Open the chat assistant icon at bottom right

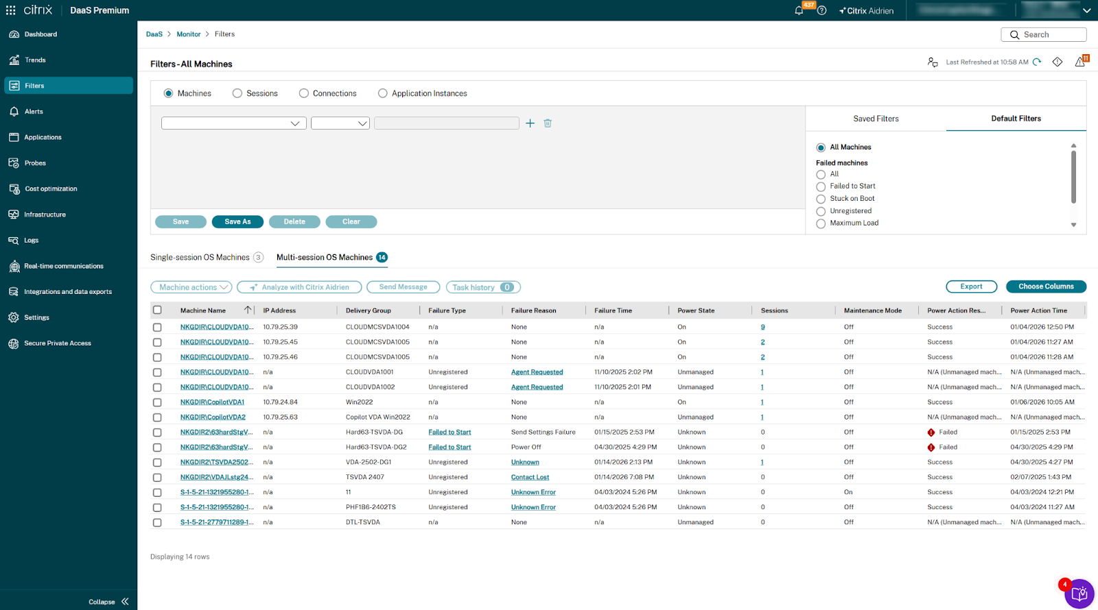tap(1079, 593)
